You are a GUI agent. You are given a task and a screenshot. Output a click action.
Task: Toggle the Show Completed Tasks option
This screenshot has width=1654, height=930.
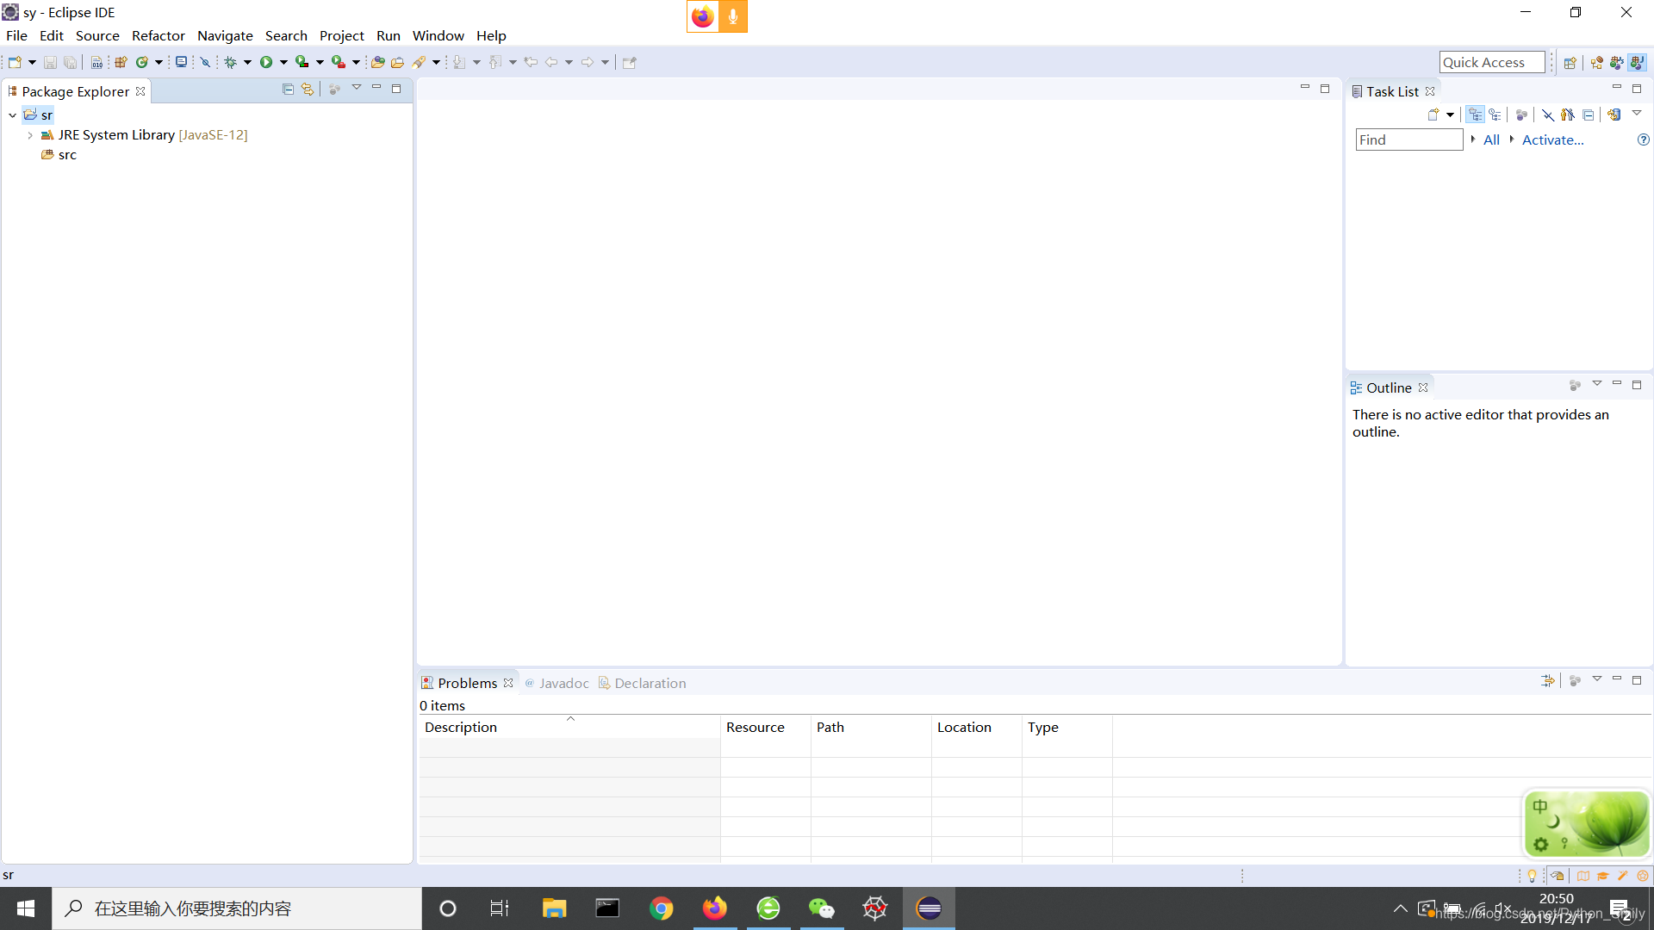point(1548,114)
